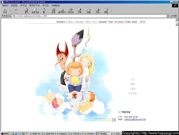Click the page scrollbar down arrow

tap(177, 24)
